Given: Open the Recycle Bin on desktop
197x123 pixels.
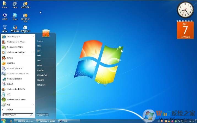Looking at the screenshot, I should pyautogui.click(x=5, y=28).
